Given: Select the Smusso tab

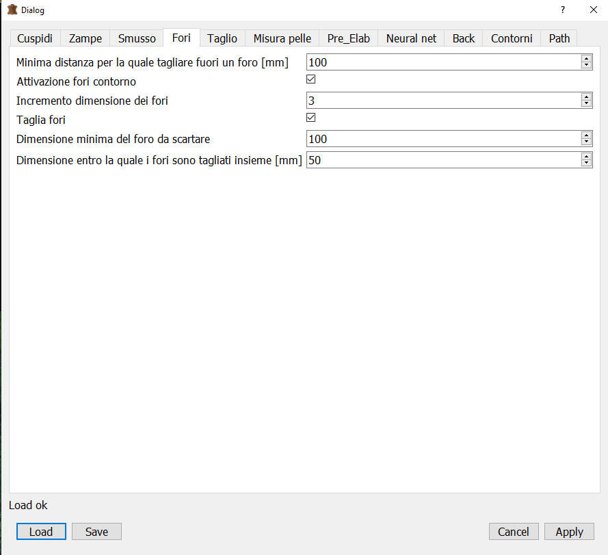Looking at the screenshot, I should pyautogui.click(x=137, y=38).
